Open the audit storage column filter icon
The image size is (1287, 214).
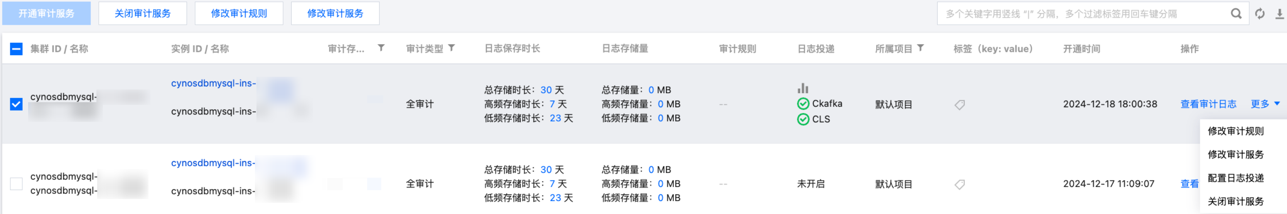pyautogui.click(x=381, y=48)
